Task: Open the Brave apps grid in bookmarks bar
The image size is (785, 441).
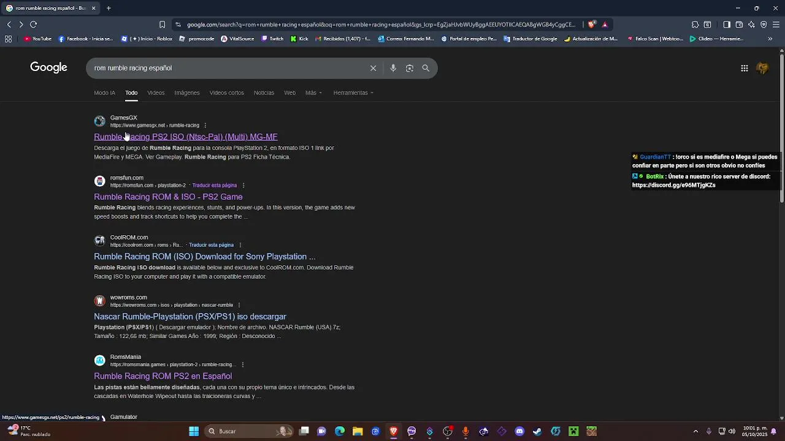Action: pyautogui.click(x=8, y=39)
